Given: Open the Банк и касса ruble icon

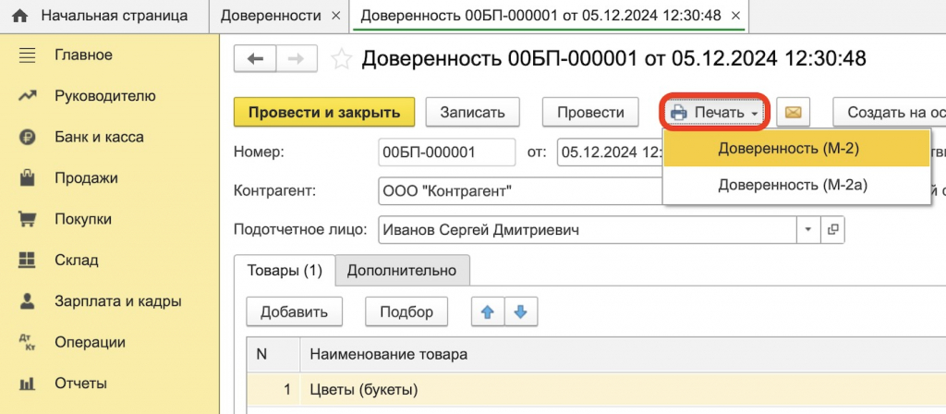Looking at the screenshot, I should [28, 137].
